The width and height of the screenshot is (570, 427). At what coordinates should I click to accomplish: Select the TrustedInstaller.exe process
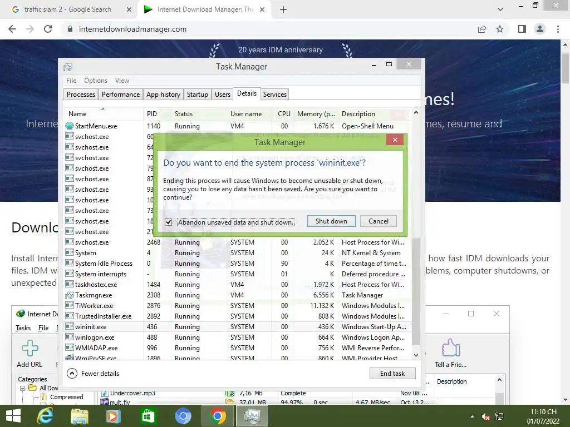click(x=103, y=316)
